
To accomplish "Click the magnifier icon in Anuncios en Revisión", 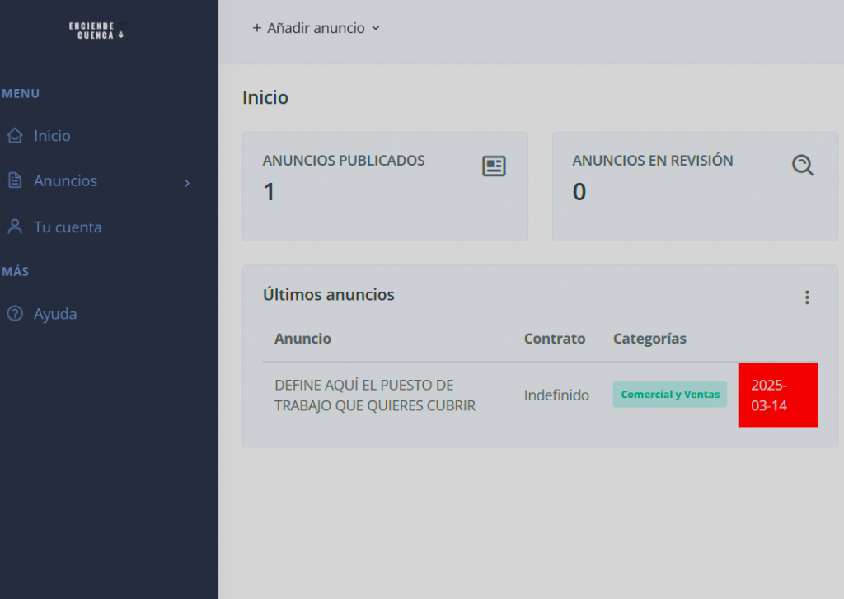I will pyautogui.click(x=802, y=166).
